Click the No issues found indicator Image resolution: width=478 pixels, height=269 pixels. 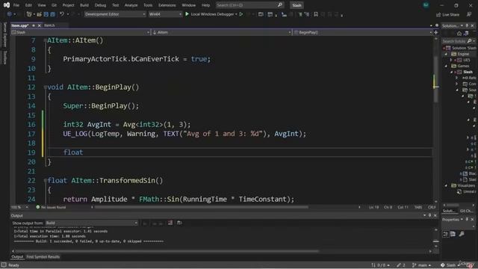pyautogui.click(x=51, y=208)
